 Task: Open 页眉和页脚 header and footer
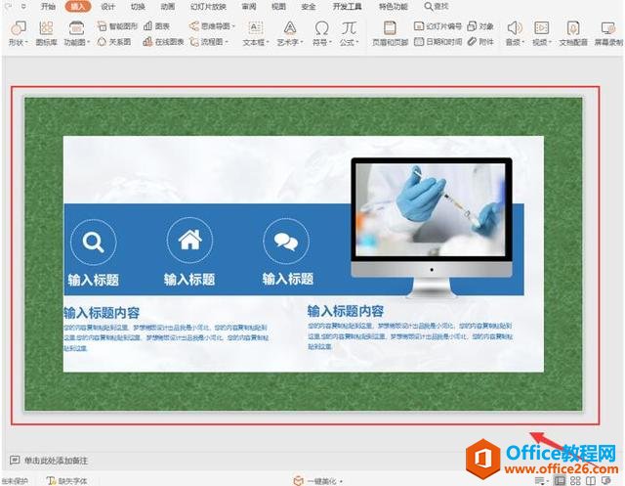[390, 33]
